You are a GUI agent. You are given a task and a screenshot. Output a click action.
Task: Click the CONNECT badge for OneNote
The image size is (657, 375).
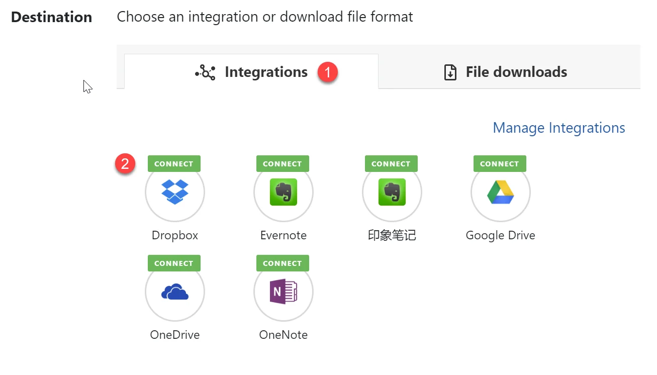point(283,263)
